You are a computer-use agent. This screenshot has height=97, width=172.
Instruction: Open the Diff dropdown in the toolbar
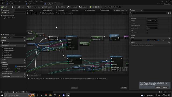(30, 7)
